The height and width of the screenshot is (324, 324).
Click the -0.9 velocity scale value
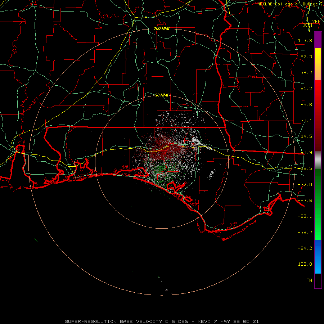(x=306, y=153)
